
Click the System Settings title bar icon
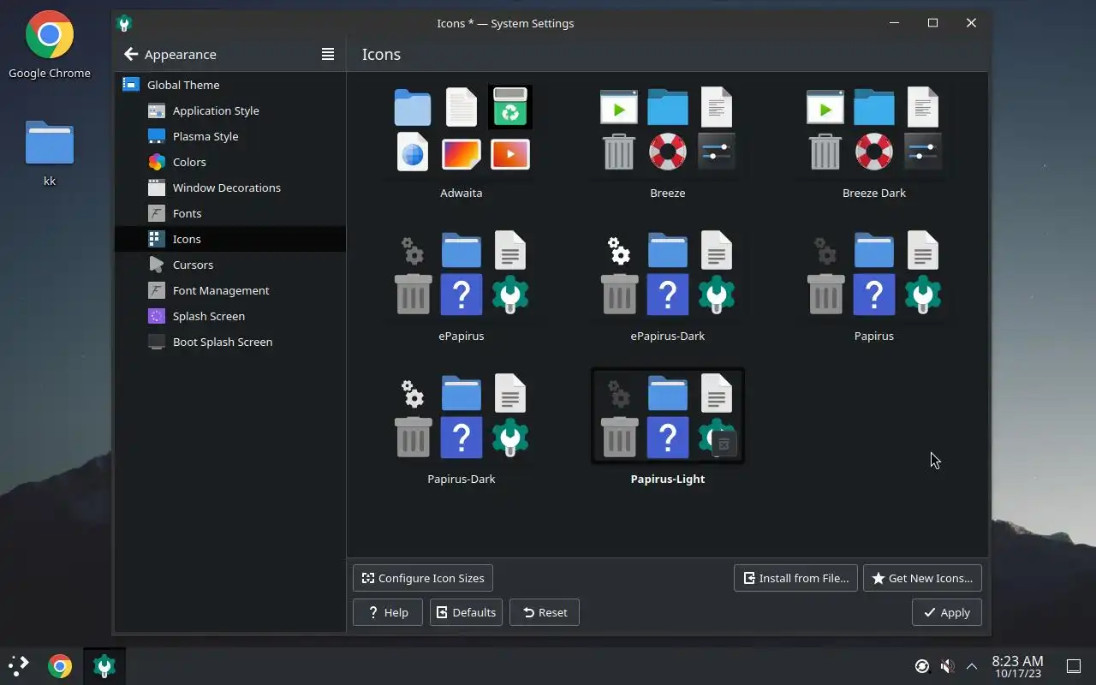pyautogui.click(x=125, y=23)
